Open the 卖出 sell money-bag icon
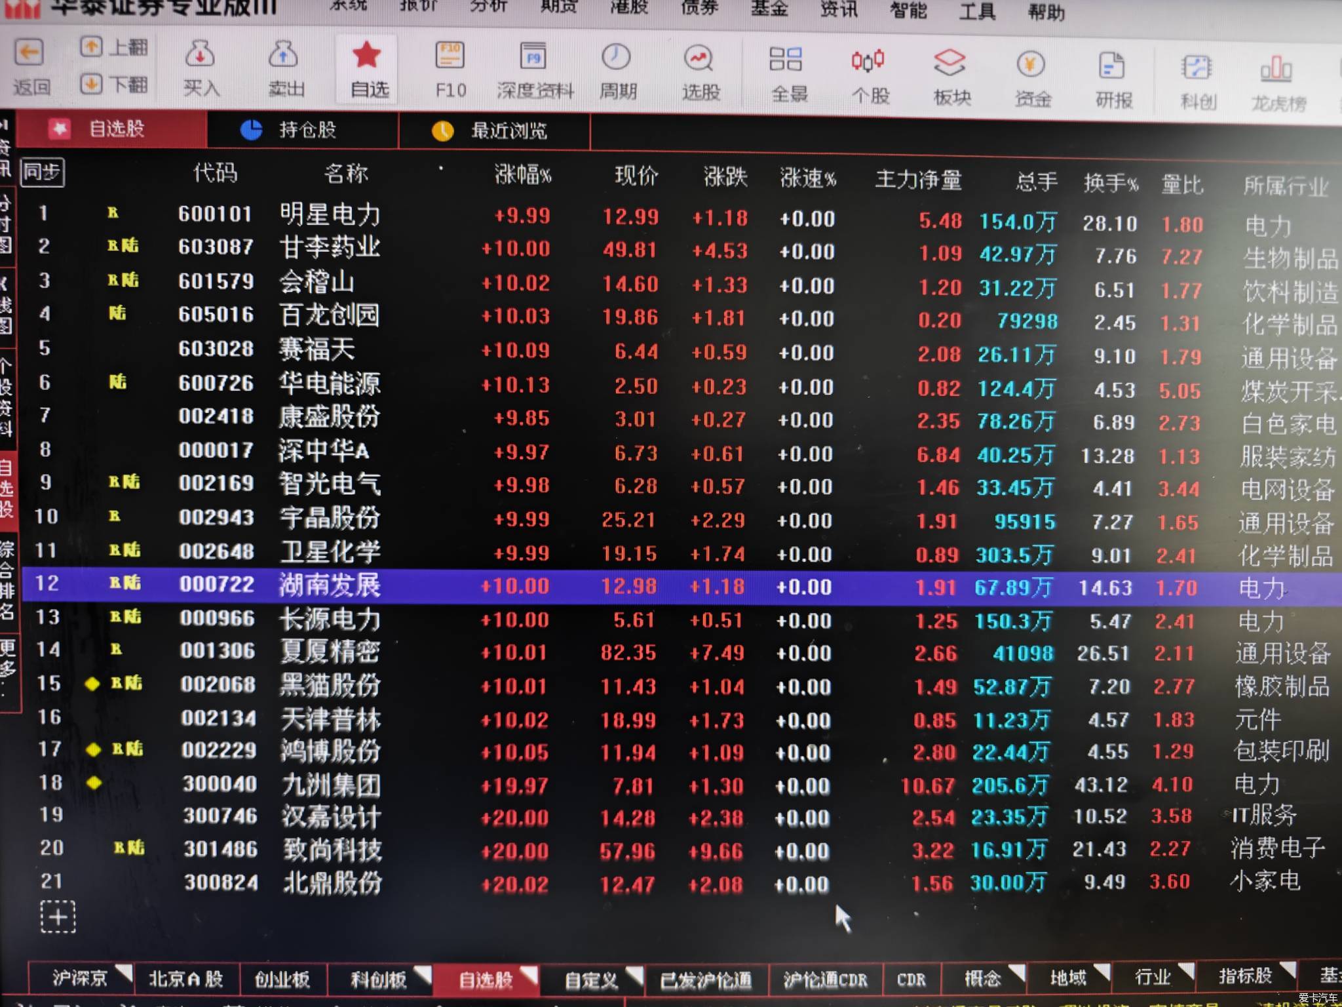 [283, 55]
